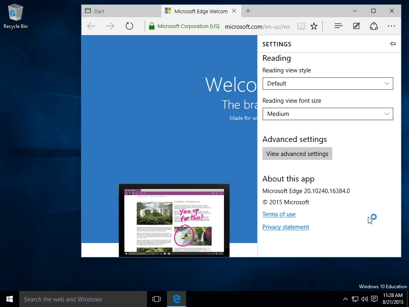The width and height of the screenshot is (409, 307).
Task: Click the Microsoft Edge 20.10240.16384.0 version text
Action: (x=306, y=191)
